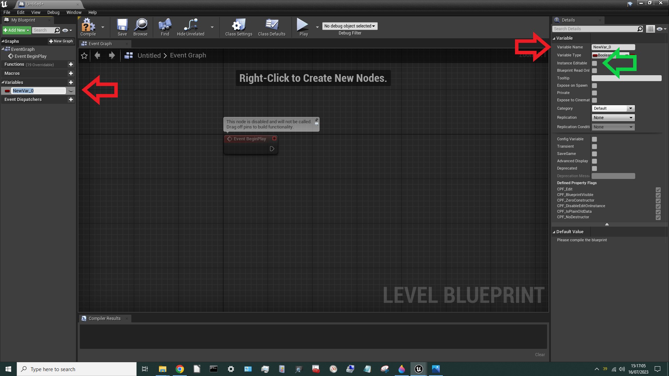Open the Category Default dropdown
Screen dimensions: 669x376
click(x=613, y=108)
